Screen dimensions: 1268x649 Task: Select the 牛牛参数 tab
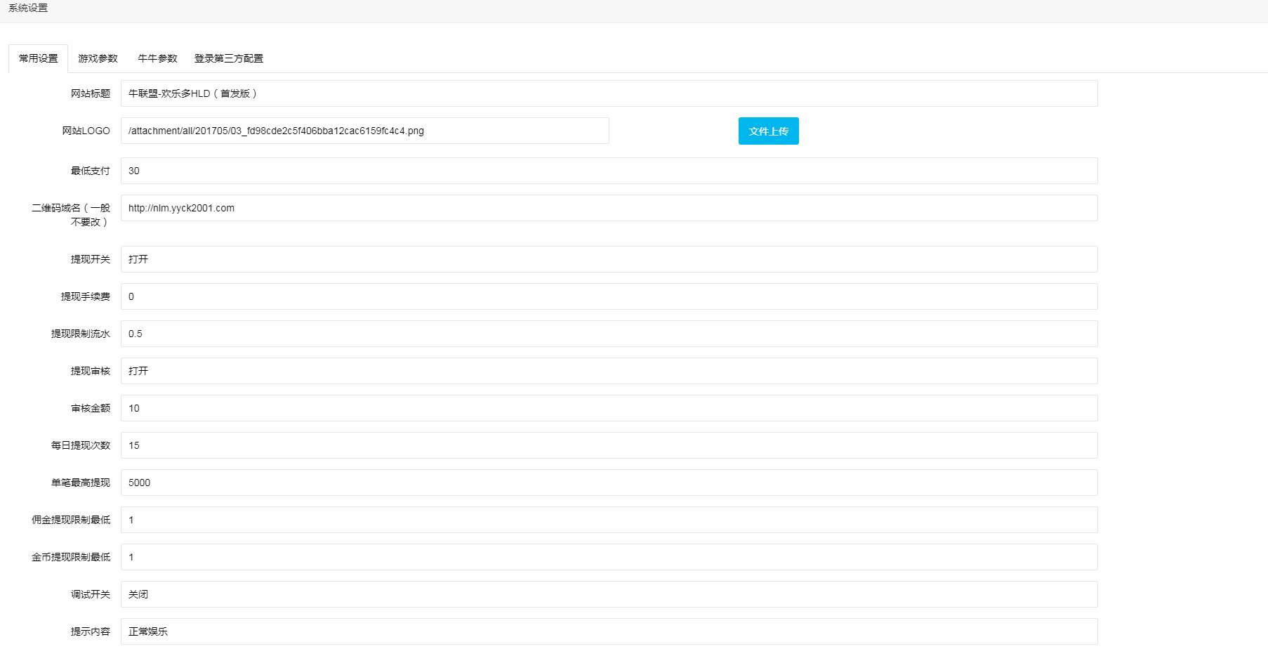tap(157, 58)
